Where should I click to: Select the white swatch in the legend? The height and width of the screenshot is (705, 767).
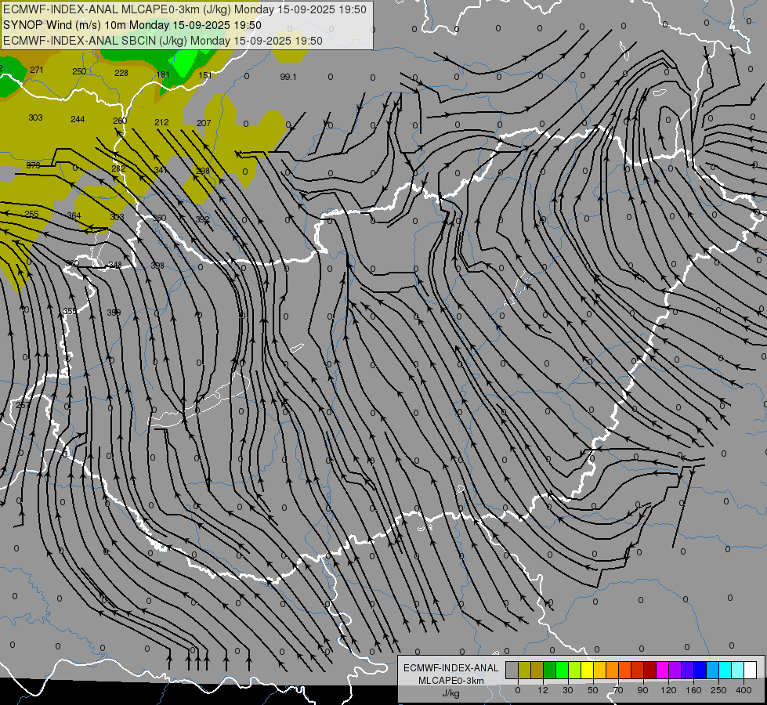(x=751, y=670)
